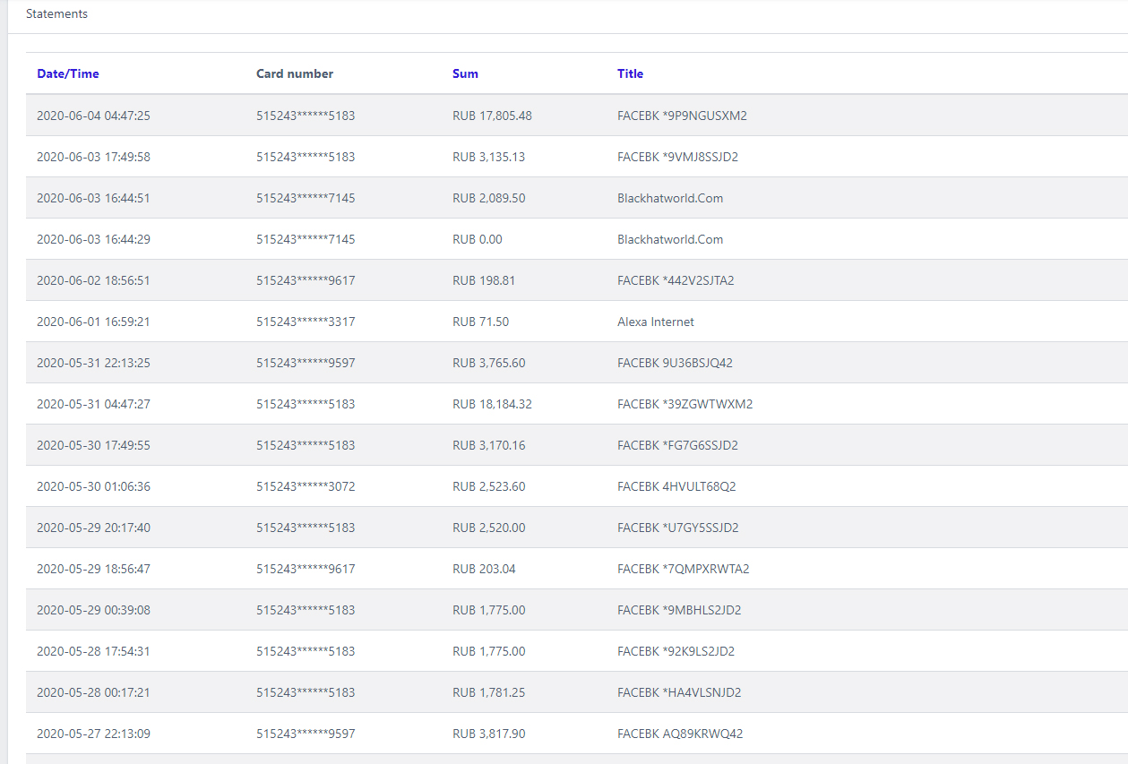Select date 2020-05-28 17:54:31

tap(93, 651)
